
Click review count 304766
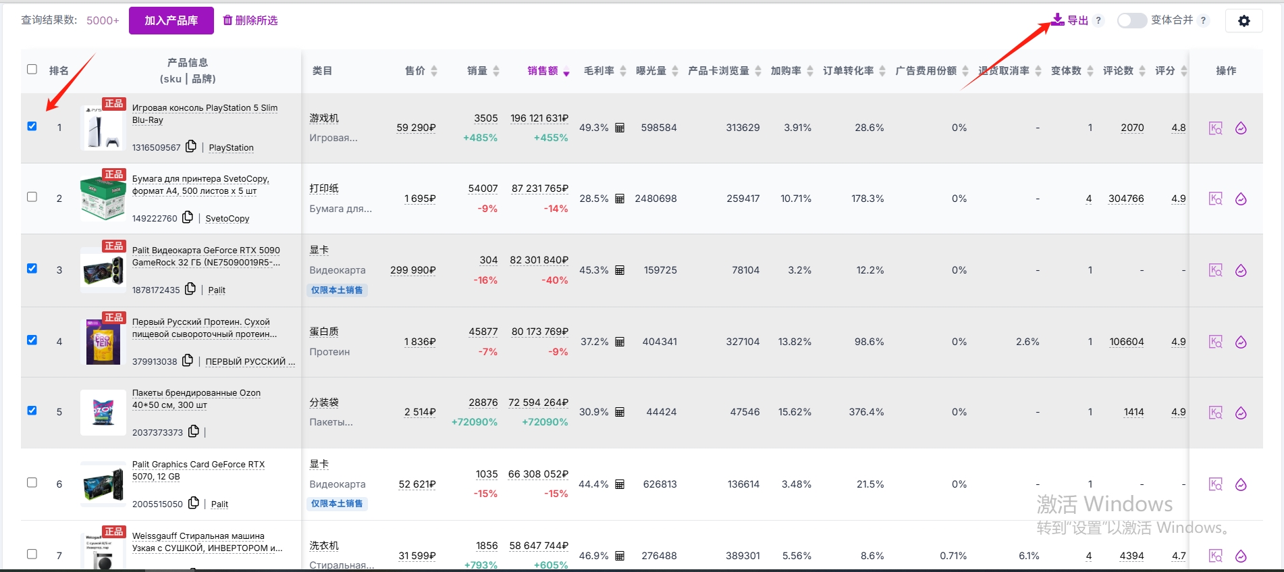click(1126, 199)
